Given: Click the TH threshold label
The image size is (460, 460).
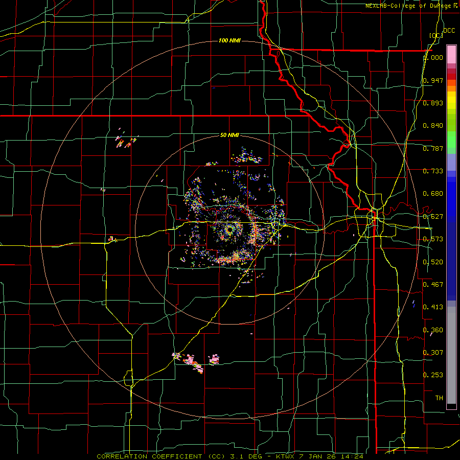Looking at the screenshot, I should coord(439,398).
